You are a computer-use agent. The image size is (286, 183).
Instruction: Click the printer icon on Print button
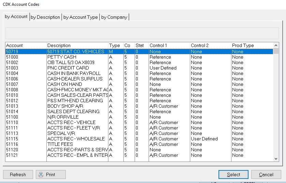(x=41, y=174)
